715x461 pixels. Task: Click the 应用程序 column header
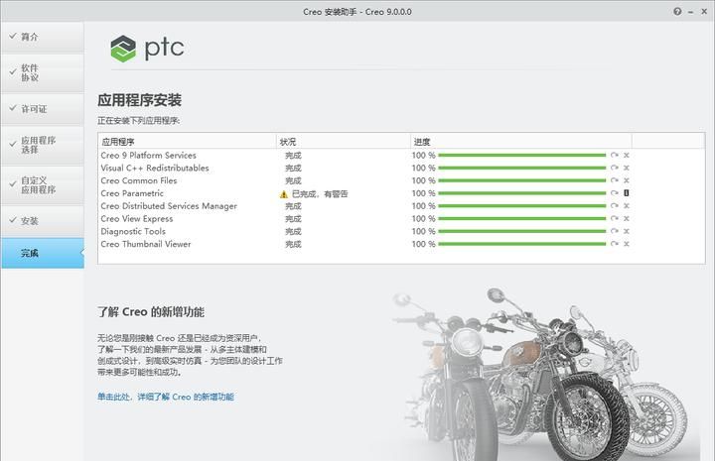click(x=187, y=142)
